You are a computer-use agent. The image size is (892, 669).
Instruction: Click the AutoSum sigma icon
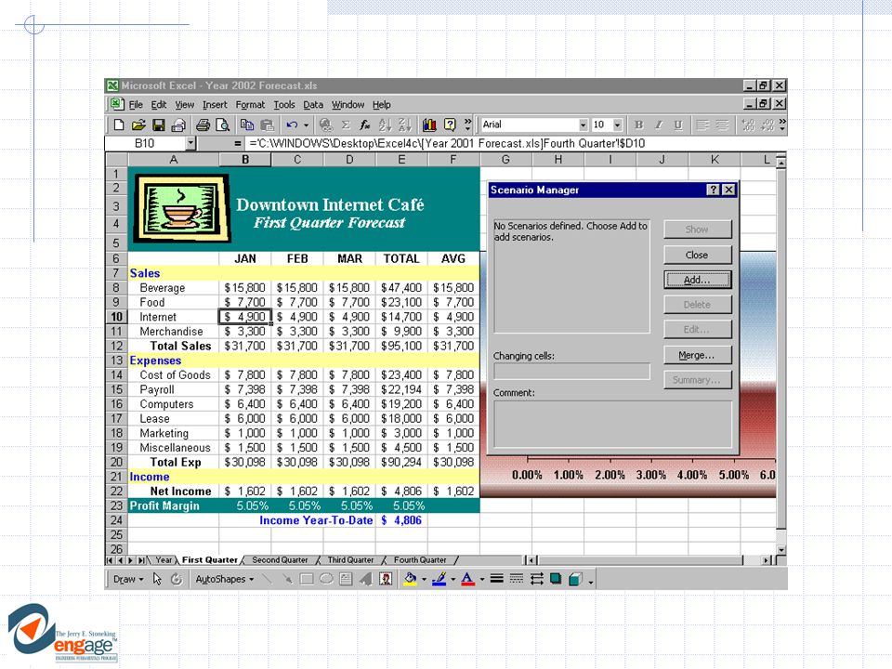[x=346, y=125]
